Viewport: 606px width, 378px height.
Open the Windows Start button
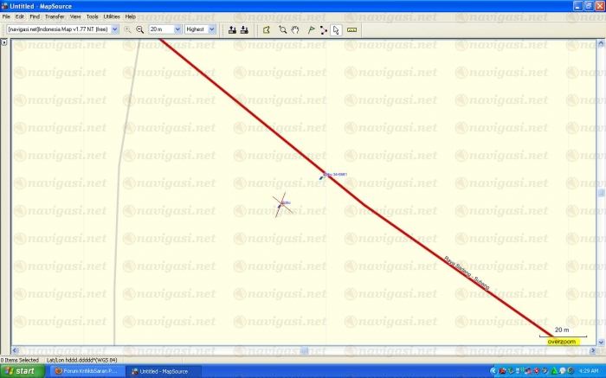pyautogui.click(x=21, y=371)
